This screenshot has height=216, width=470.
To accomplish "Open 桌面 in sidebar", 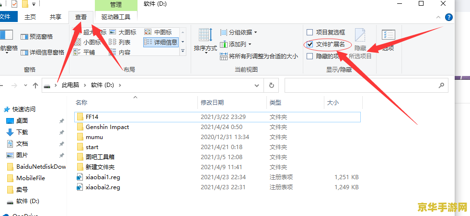I will [x=17, y=121].
